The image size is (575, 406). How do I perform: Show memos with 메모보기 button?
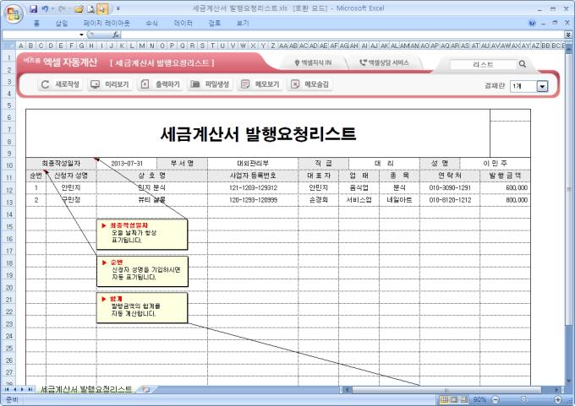pyautogui.click(x=260, y=84)
